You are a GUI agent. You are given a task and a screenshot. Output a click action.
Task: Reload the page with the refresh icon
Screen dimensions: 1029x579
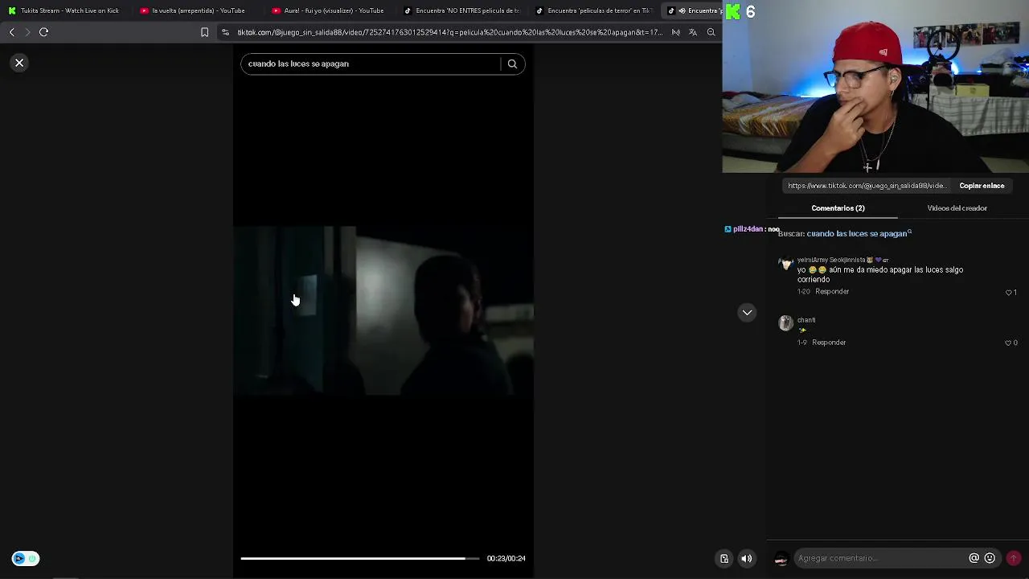tap(44, 32)
